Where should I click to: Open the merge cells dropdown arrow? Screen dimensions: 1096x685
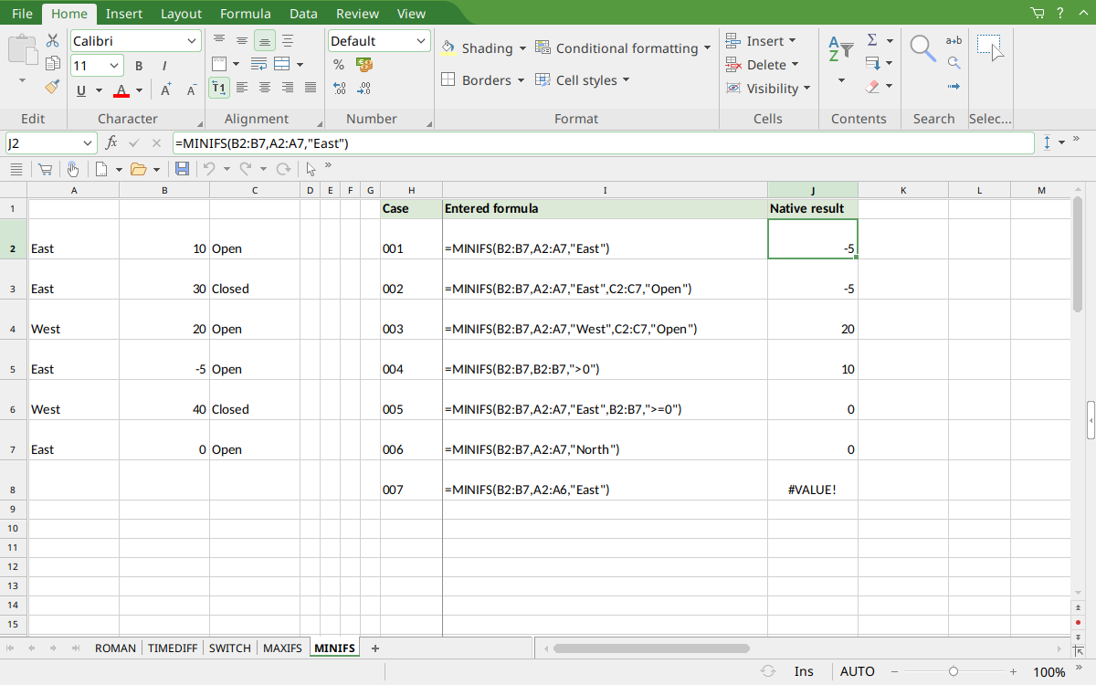click(300, 64)
